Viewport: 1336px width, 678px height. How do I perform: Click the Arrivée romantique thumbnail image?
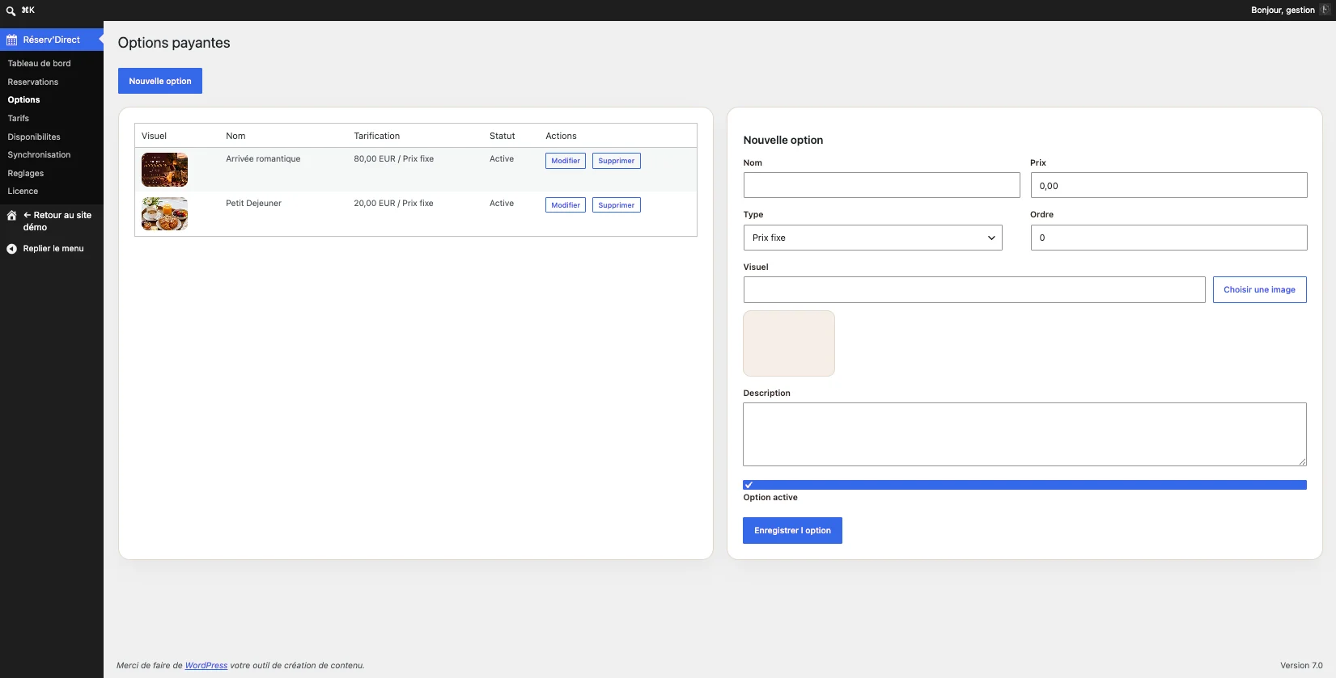point(164,170)
